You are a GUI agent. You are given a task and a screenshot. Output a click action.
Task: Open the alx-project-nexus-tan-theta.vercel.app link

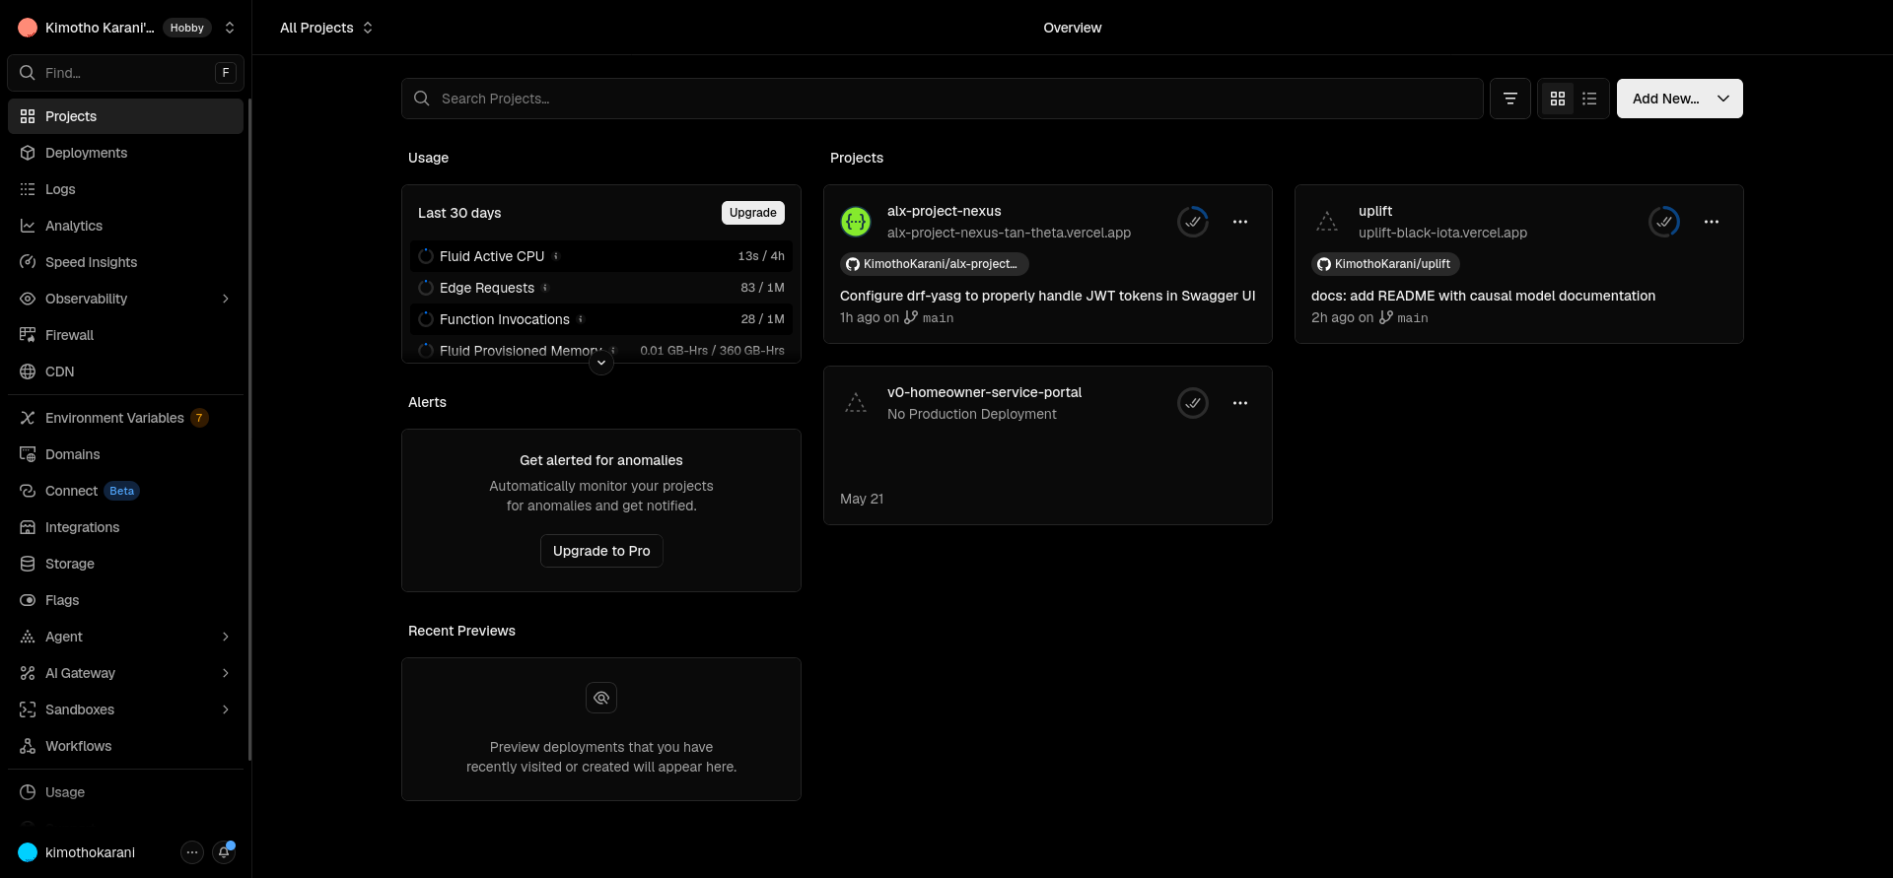(1009, 233)
